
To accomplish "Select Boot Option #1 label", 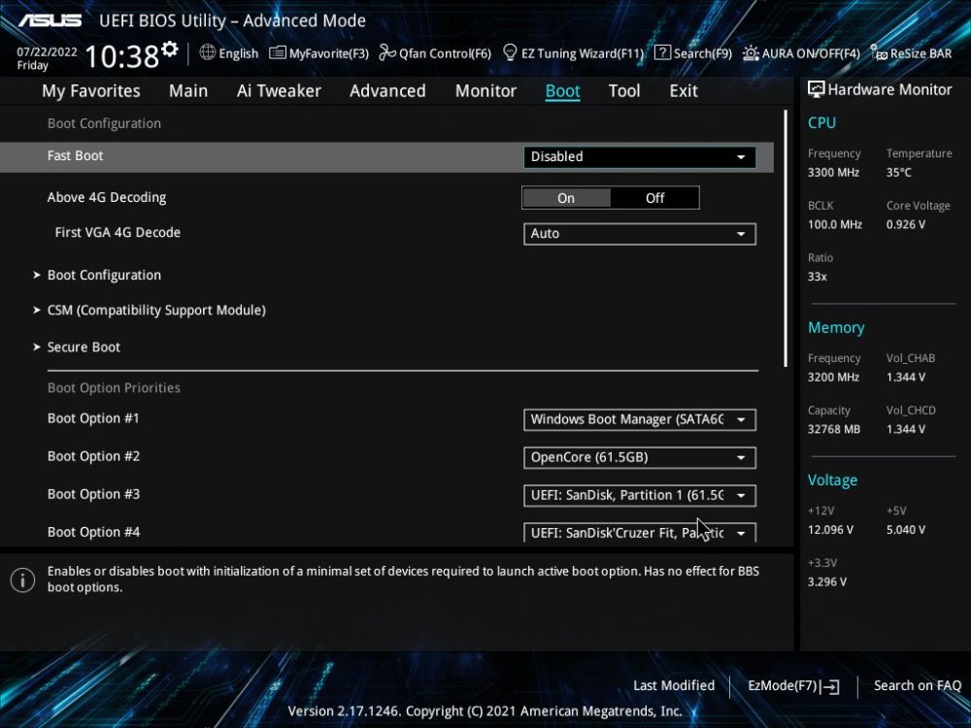I will 93,418.
